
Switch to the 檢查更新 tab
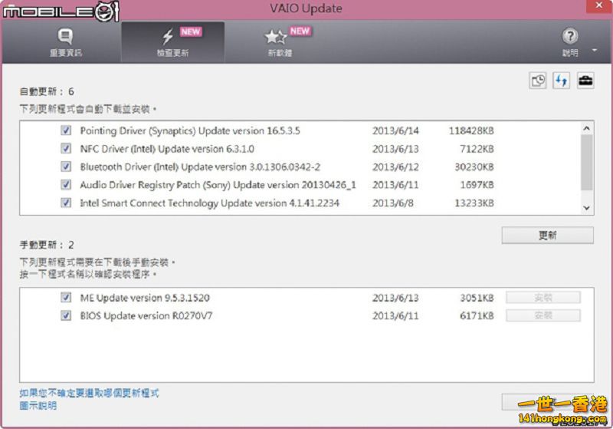click(x=173, y=42)
